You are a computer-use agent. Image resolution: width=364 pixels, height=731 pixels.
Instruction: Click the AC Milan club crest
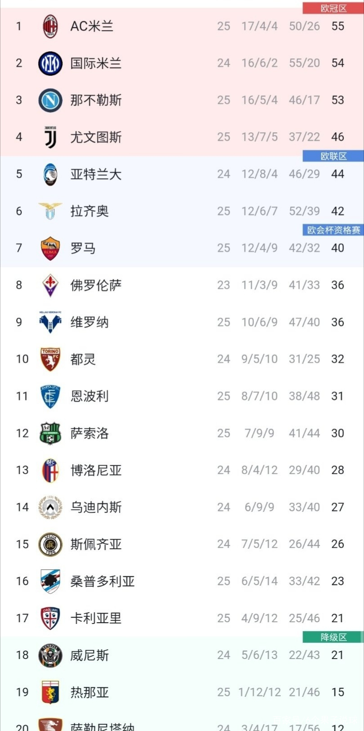[50, 26]
